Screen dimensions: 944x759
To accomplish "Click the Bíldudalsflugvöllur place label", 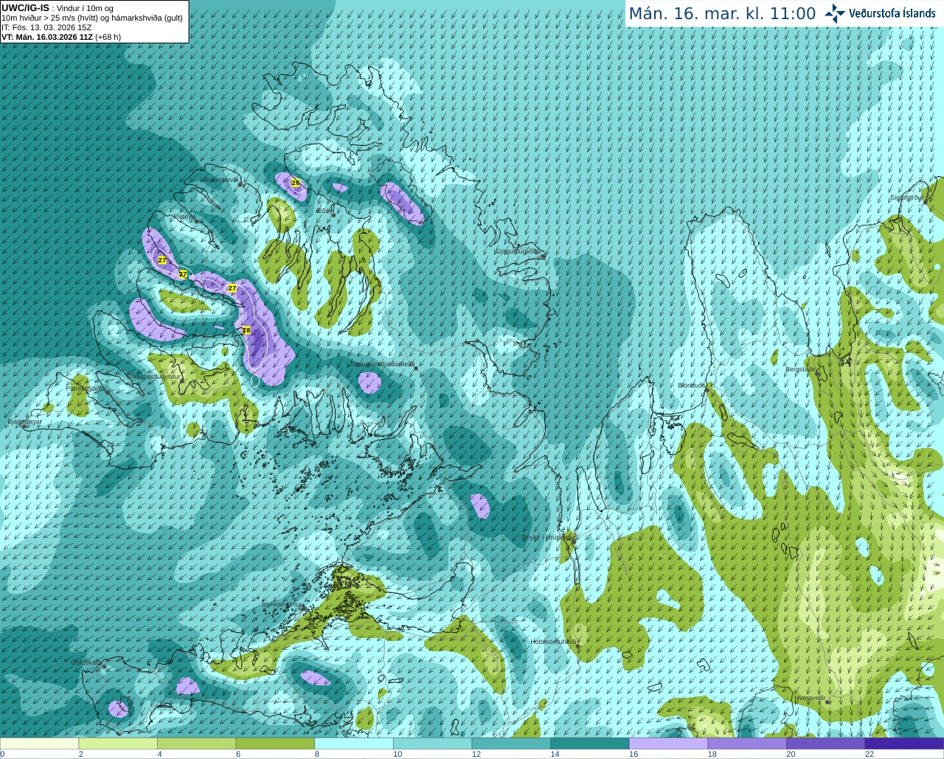I will [x=154, y=377].
